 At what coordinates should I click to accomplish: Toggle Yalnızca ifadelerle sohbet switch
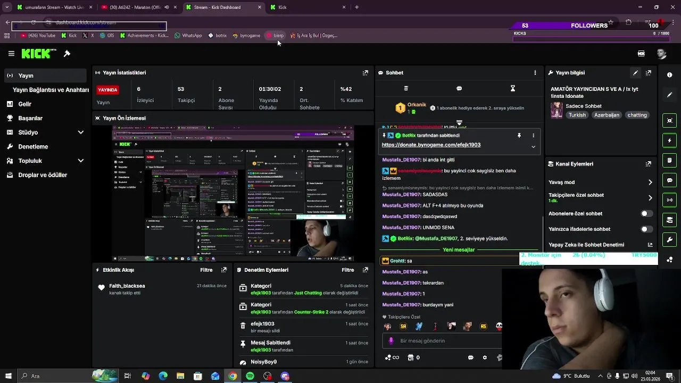pyautogui.click(x=646, y=229)
